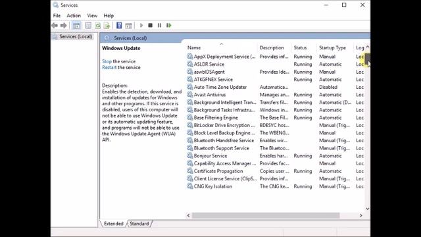Click 'Copies user ...' description cell
Image resolution: width=421 pixels, height=237 pixels.
274,171
